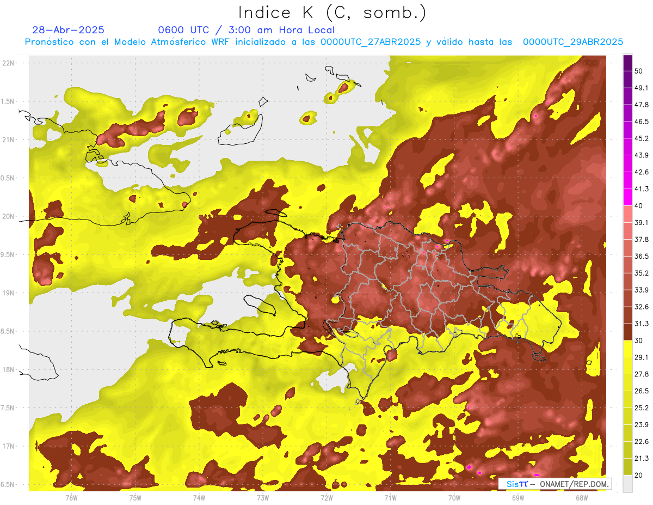
Task: Select the color scale value '41.3'
Action: coord(642,189)
